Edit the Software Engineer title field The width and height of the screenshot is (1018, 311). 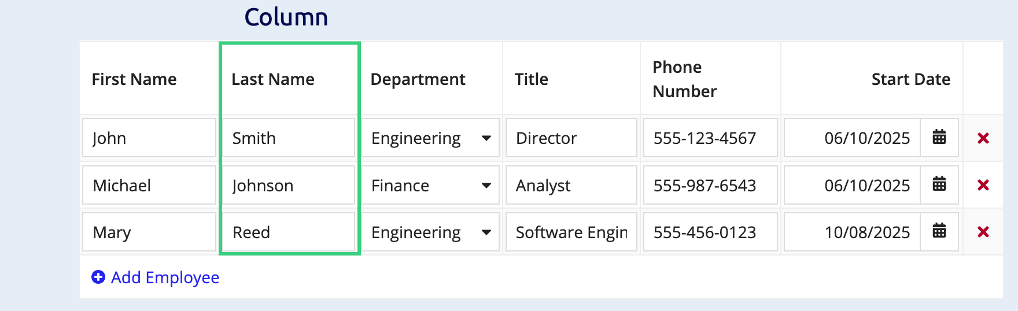571,232
